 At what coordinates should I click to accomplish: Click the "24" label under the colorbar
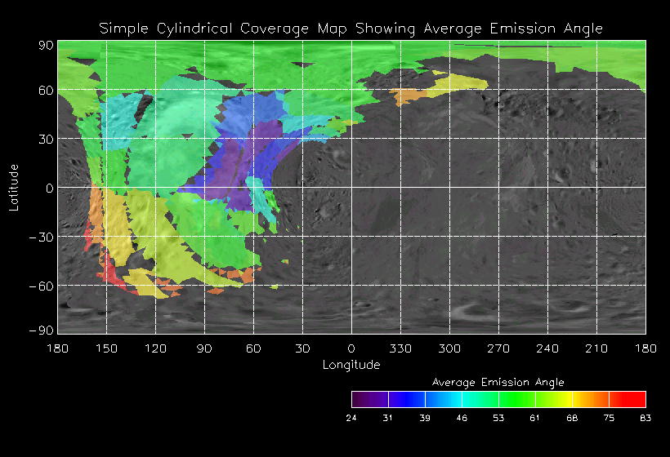coord(351,418)
